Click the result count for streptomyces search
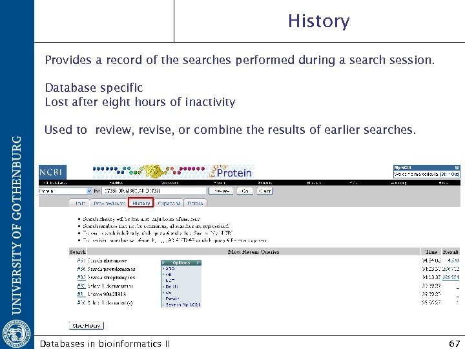The height and width of the screenshot is (349, 465). click(451, 277)
